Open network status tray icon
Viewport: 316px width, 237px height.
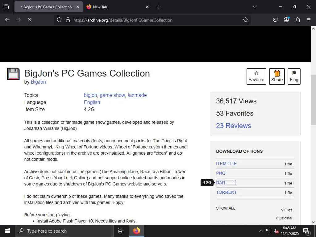click(269, 231)
